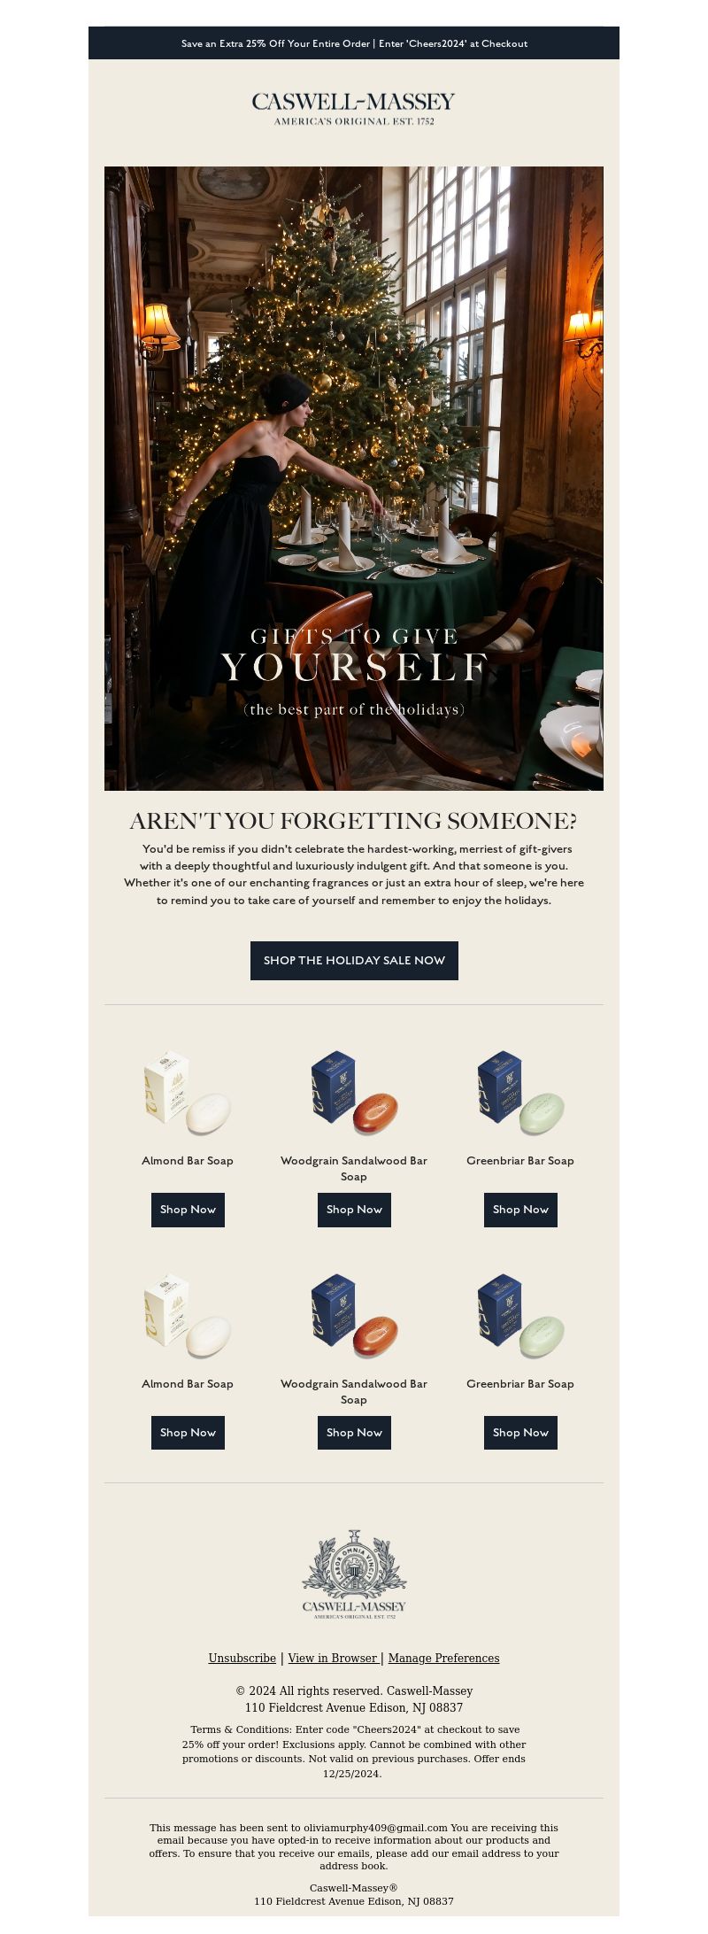Click first-row Greenbriar Bar Soap image
708x1934 pixels.
click(x=520, y=1093)
